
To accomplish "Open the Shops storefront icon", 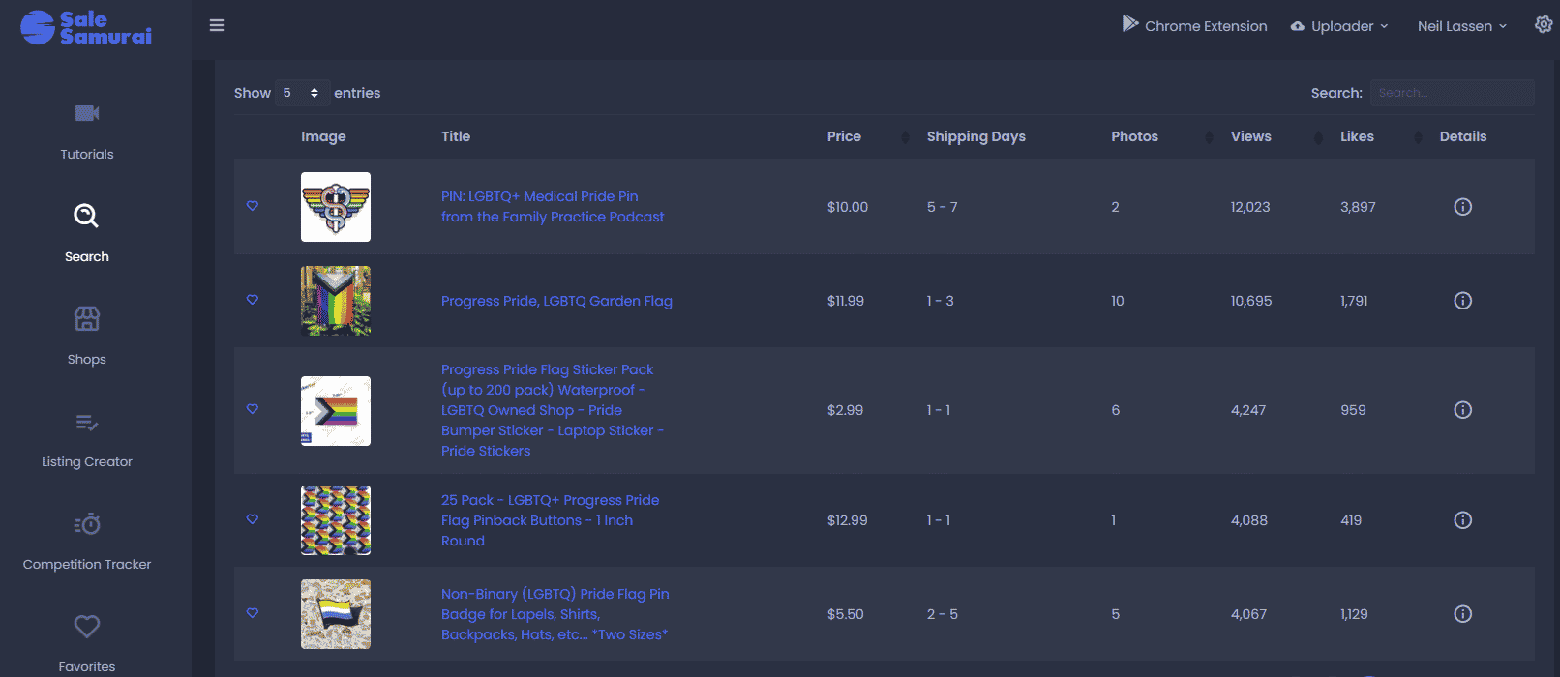I will pos(87,318).
